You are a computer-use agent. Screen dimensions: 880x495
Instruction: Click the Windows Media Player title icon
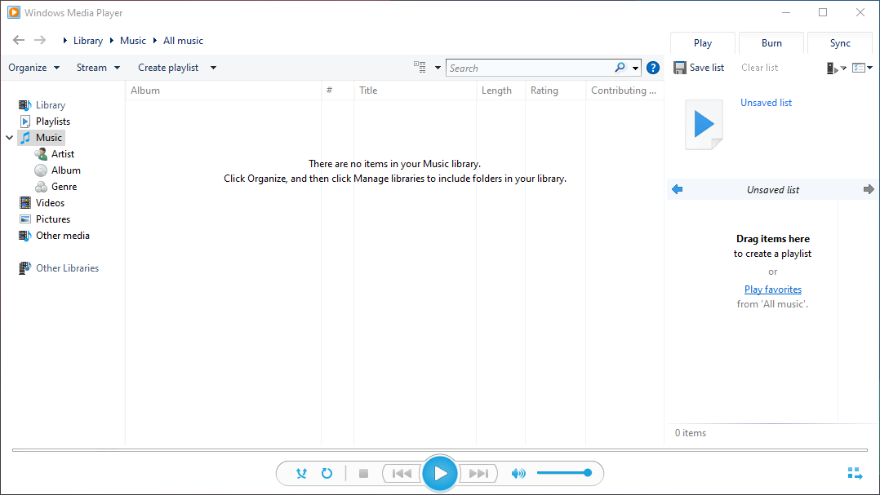[x=13, y=12]
